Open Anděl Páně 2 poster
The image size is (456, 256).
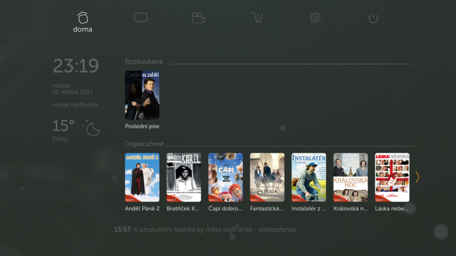(142, 177)
